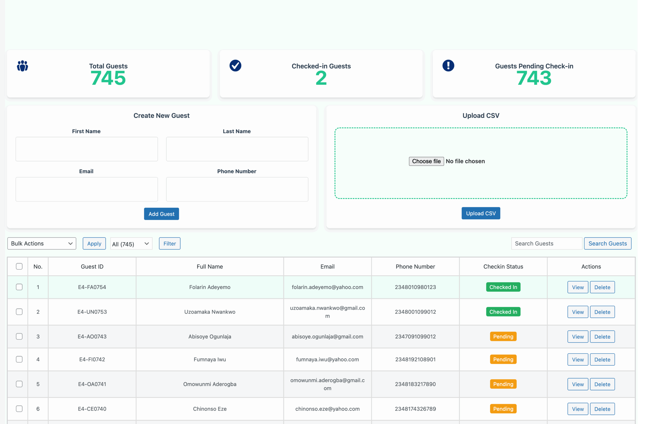Viewport: 645px width, 424px height.
Task: Click into the Phone Number field
Action: [x=237, y=189]
